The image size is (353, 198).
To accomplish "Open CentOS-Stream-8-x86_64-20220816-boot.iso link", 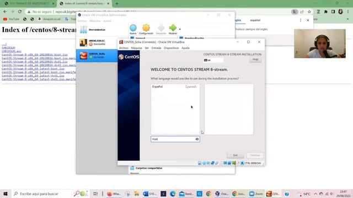I will tap(34, 54).
